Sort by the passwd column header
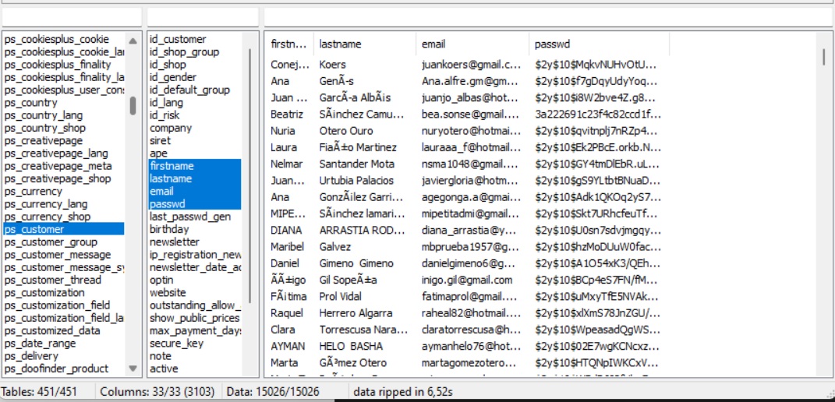Viewport: 835px width, 402px height. tap(599, 44)
